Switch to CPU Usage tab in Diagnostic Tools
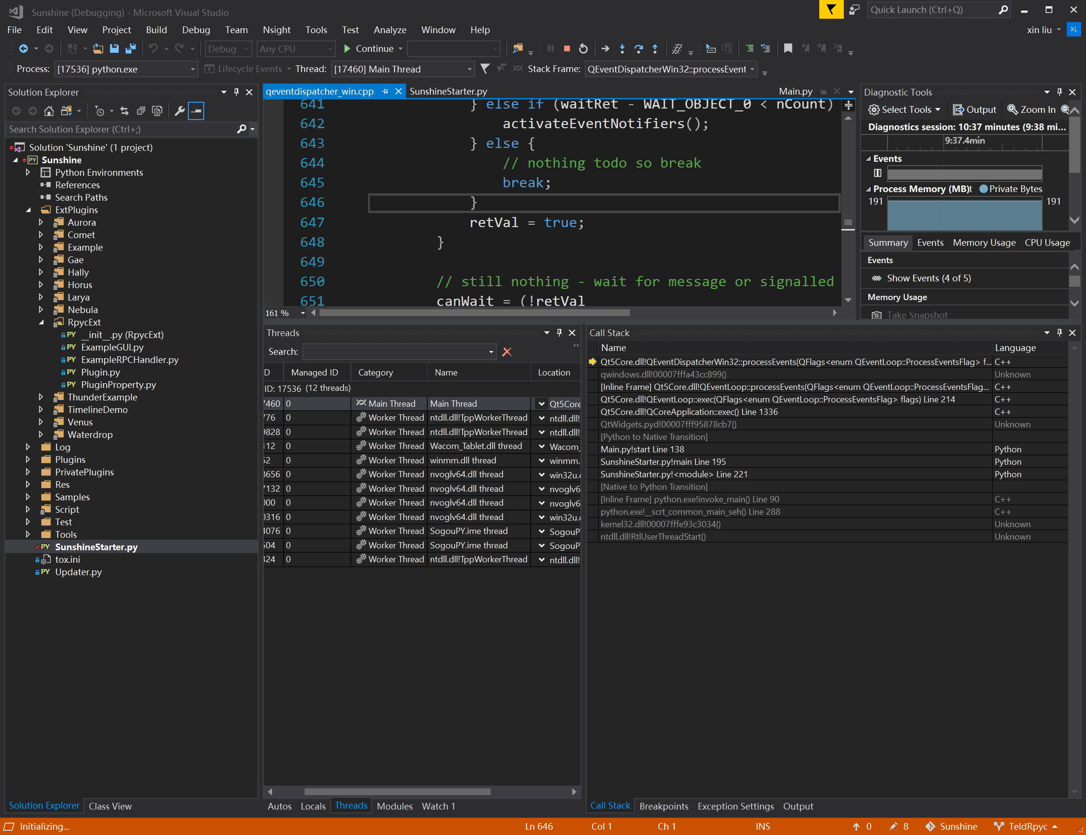Screen dimensions: 1086x835 coord(1047,242)
